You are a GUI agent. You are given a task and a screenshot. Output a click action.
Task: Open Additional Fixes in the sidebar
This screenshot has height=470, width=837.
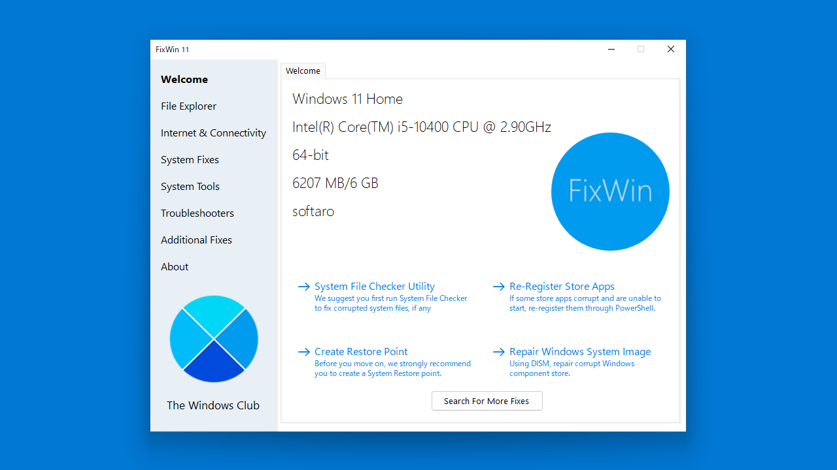tap(196, 240)
